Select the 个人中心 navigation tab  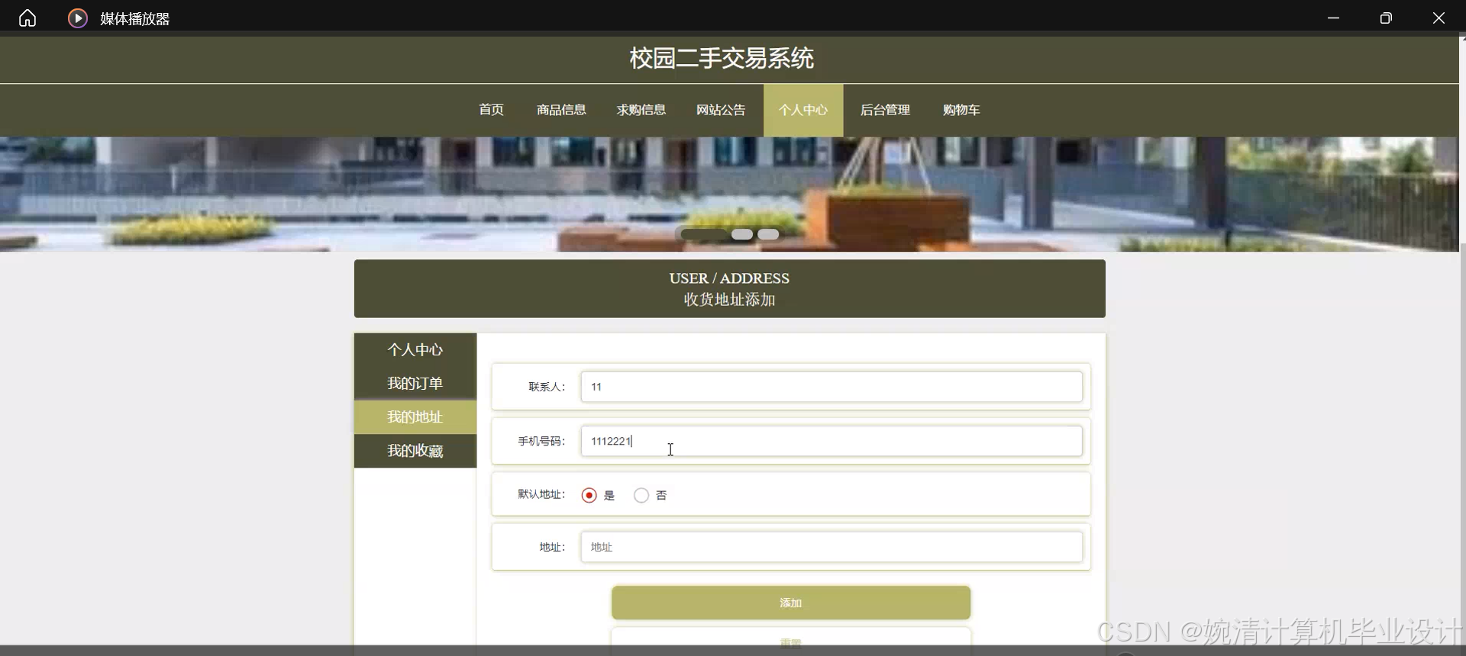pyautogui.click(x=803, y=110)
